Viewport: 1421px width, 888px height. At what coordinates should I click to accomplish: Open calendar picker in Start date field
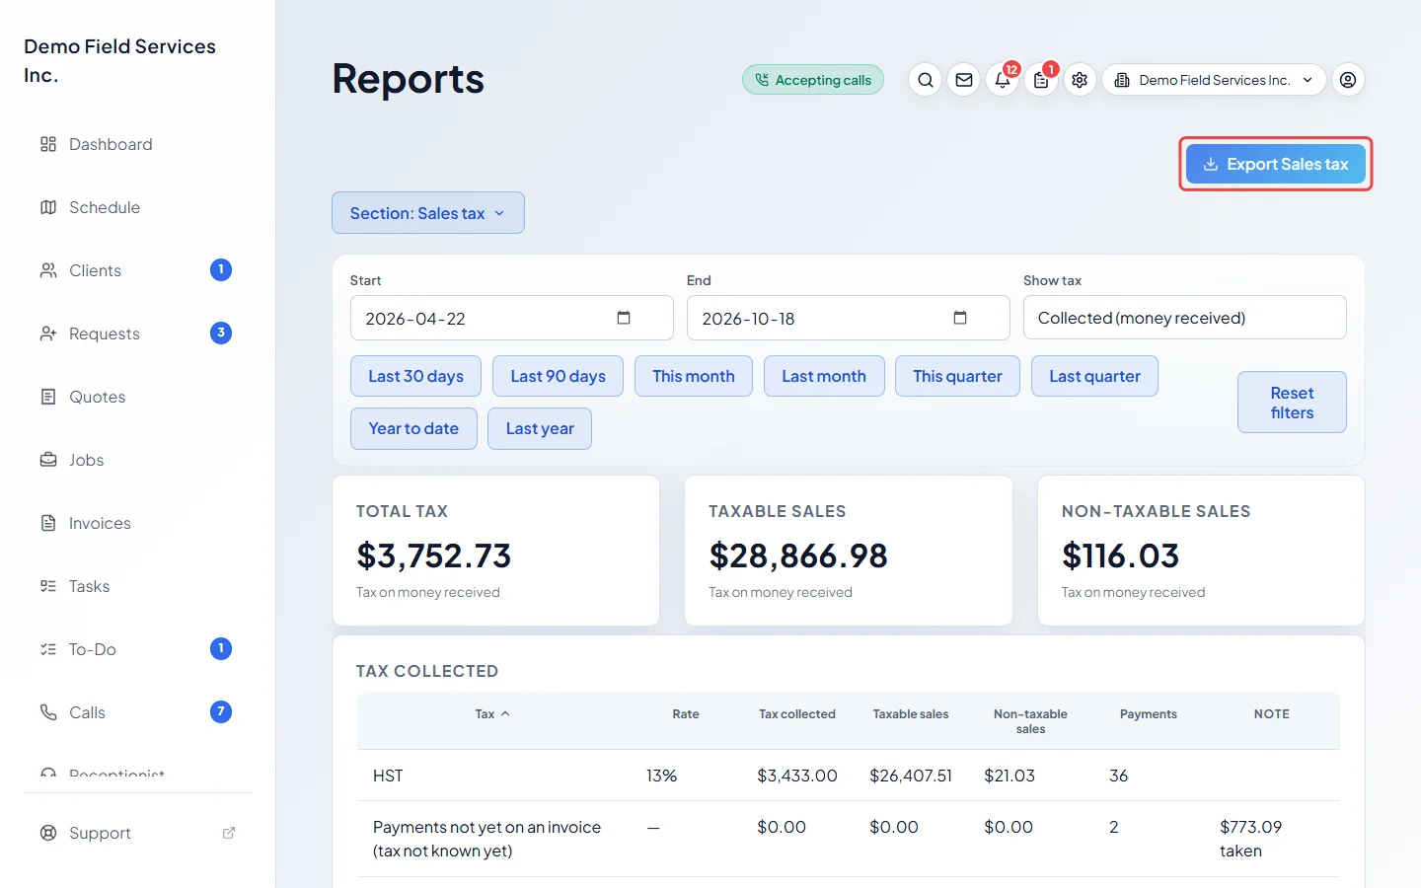(624, 318)
